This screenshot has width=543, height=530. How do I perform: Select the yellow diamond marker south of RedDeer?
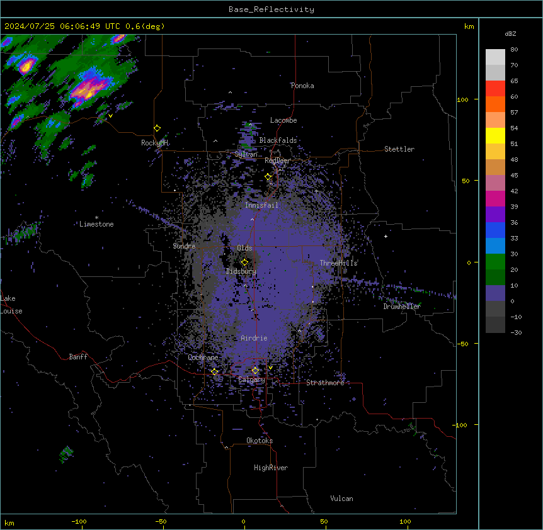tap(268, 177)
